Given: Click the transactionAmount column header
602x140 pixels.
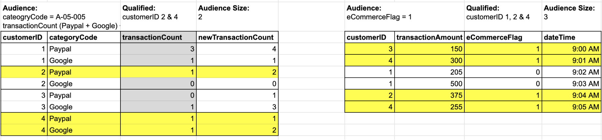Looking at the screenshot, I should [429, 37].
